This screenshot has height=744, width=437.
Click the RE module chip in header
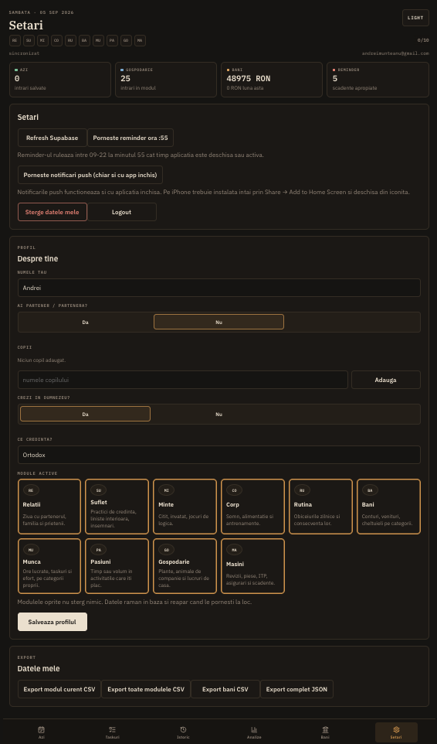[15, 41]
